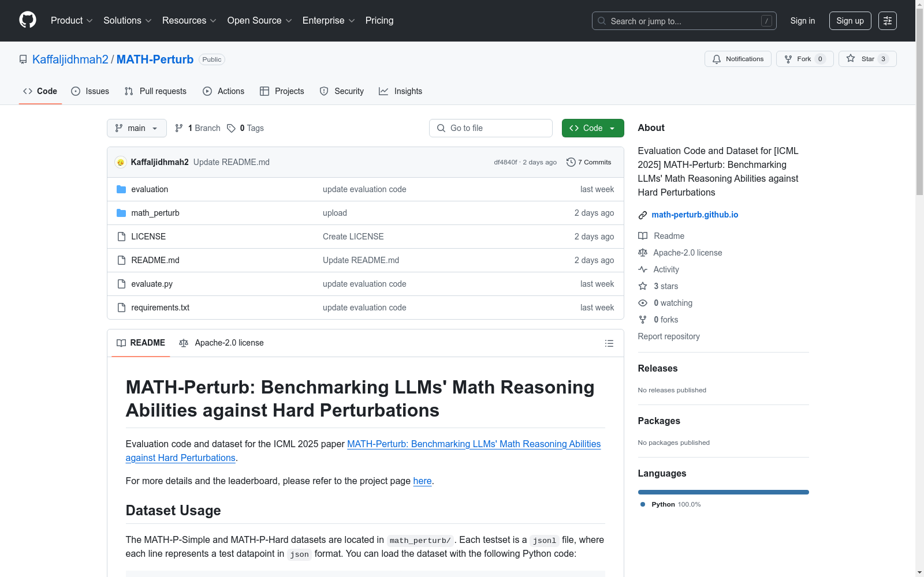Image resolution: width=924 pixels, height=577 pixels.
Task: Click the Report repository link
Action: 669,336
